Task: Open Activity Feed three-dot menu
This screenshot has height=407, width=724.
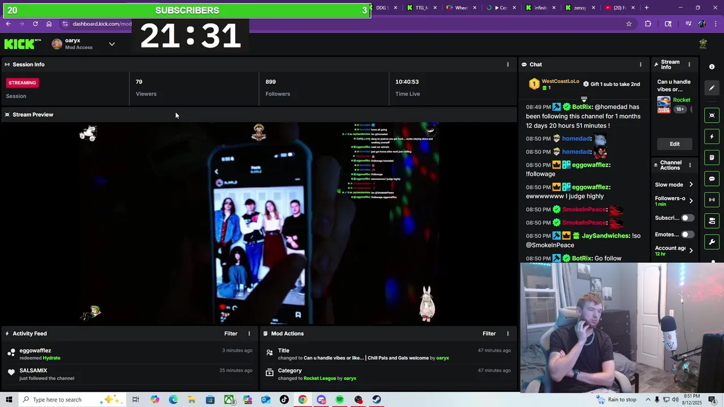Action: (249, 334)
